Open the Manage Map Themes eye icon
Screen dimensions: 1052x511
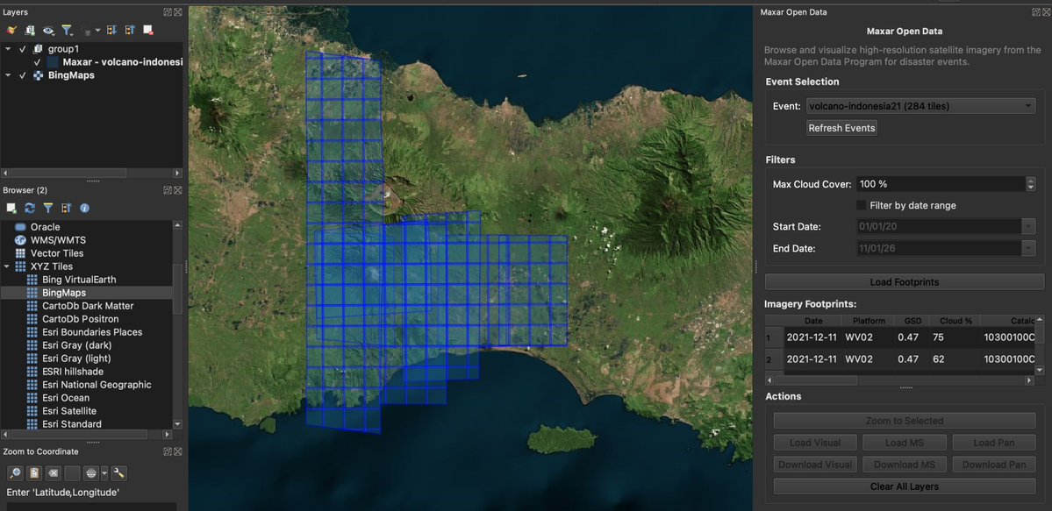[48, 30]
